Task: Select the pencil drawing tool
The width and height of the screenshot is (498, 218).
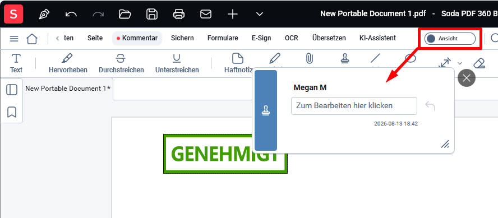Action: [275, 58]
